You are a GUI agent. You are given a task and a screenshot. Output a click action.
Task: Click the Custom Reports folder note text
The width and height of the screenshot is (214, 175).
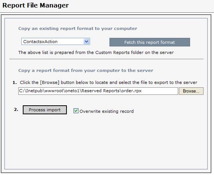pos(96,52)
